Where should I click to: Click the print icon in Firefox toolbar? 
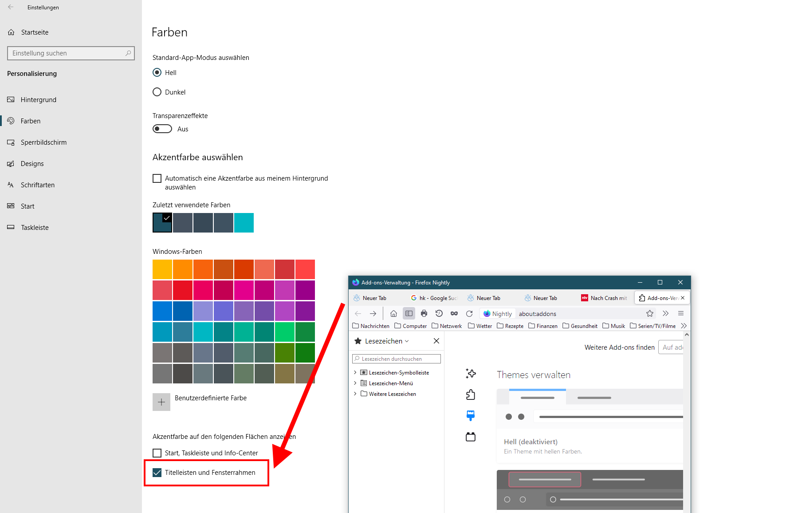click(x=424, y=314)
